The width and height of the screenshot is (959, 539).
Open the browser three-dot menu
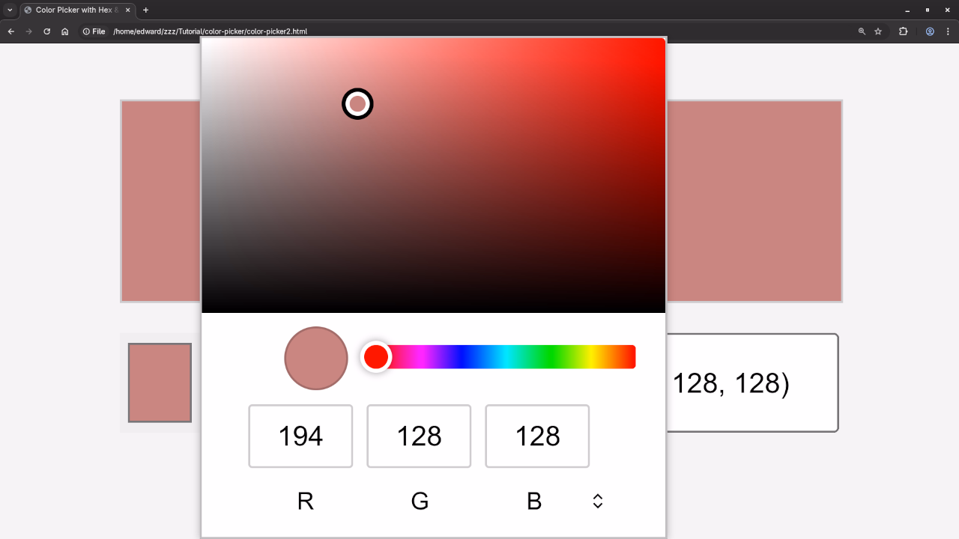pos(948,31)
